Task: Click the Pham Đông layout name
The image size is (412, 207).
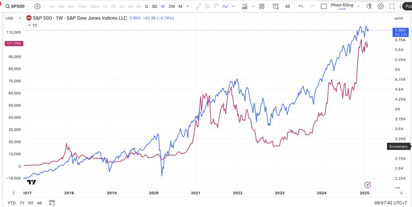Action: (342, 5)
